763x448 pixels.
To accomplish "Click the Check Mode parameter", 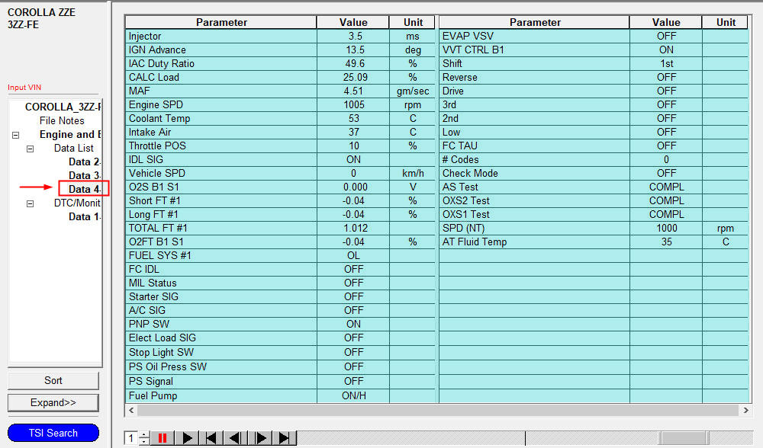I will [534, 173].
